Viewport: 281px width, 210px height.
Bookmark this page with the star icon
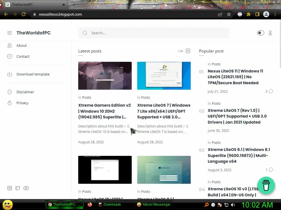229,14
